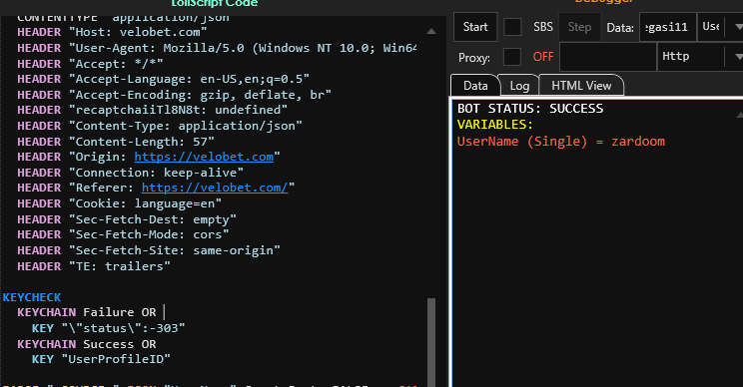Select the Data tab

click(x=475, y=86)
